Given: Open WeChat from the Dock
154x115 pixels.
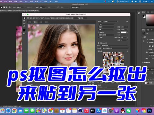Looking at the screenshot, I should (129, 111).
